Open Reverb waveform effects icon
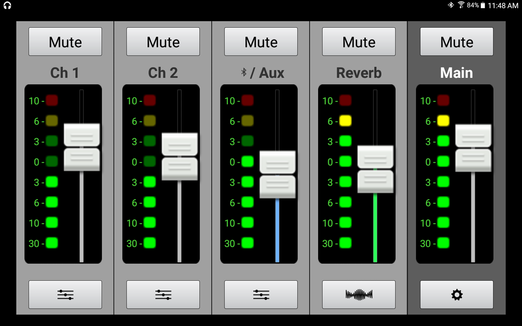The width and height of the screenshot is (522, 326). pyautogui.click(x=359, y=295)
